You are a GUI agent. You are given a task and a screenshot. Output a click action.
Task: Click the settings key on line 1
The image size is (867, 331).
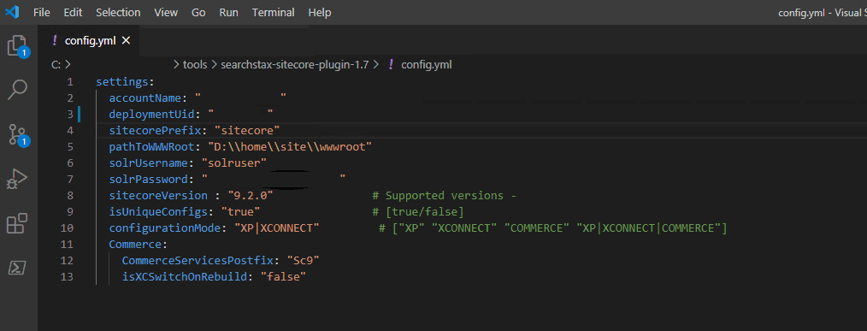[x=121, y=82]
